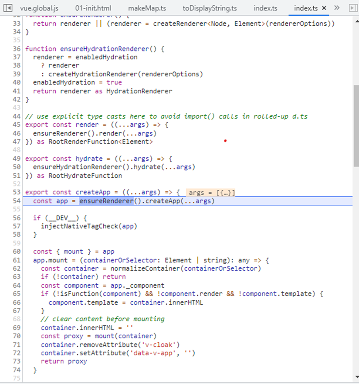Show more tabs with the double chevron
Screen dimensions: 359x384
click(337, 8)
